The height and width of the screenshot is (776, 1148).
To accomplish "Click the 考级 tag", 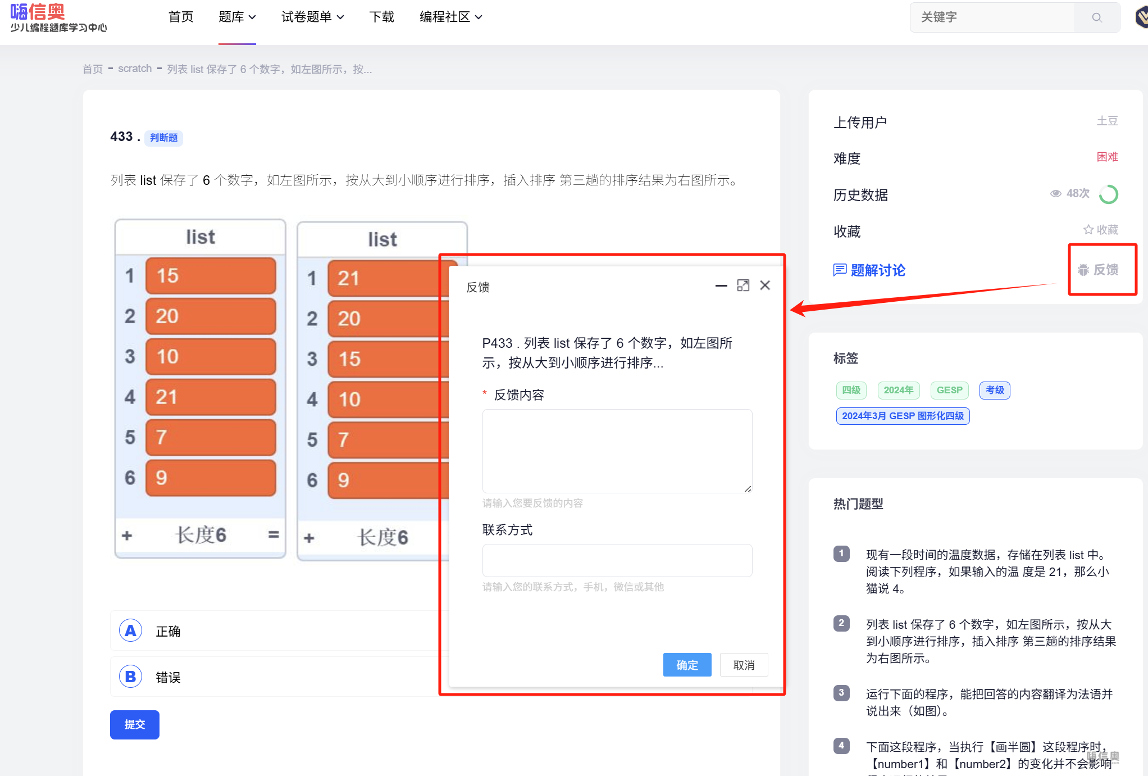I will click(x=995, y=390).
